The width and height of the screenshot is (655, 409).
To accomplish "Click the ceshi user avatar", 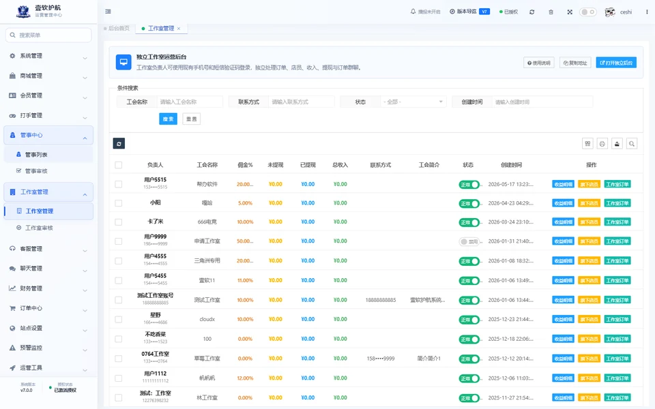I will (x=610, y=12).
